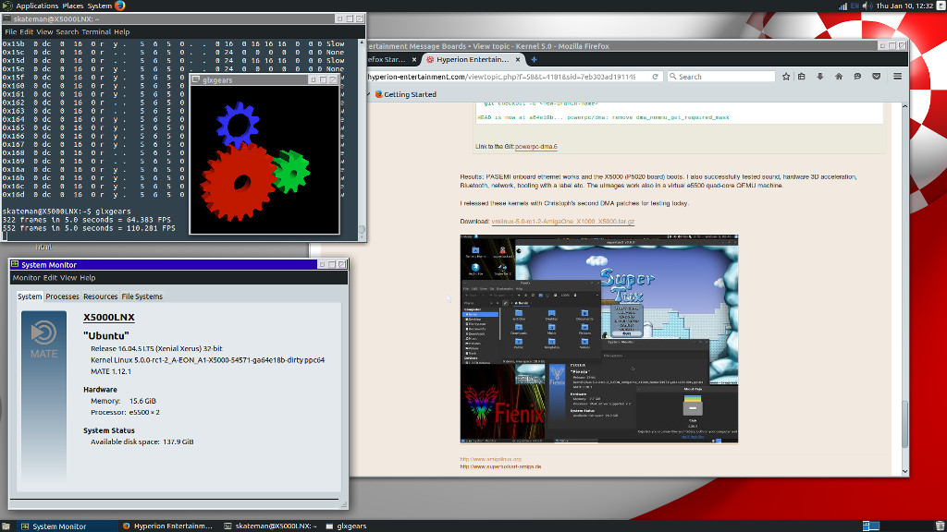Open the terminal File menu
The height and width of the screenshot is (532, 947).
[10, 32]
